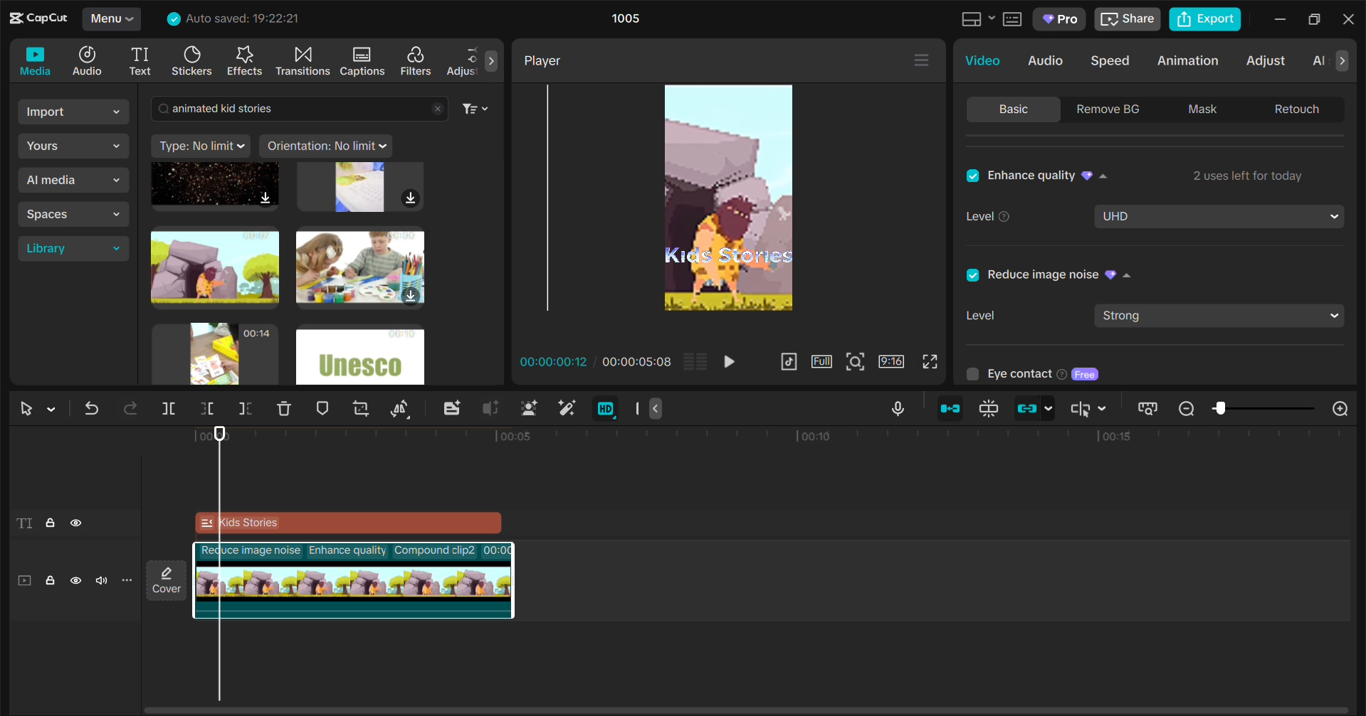Delete left of playhead

point(207,408)
